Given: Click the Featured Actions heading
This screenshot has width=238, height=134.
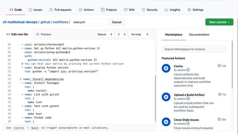Looking at the screenshot, I should (x=173, y=58).
